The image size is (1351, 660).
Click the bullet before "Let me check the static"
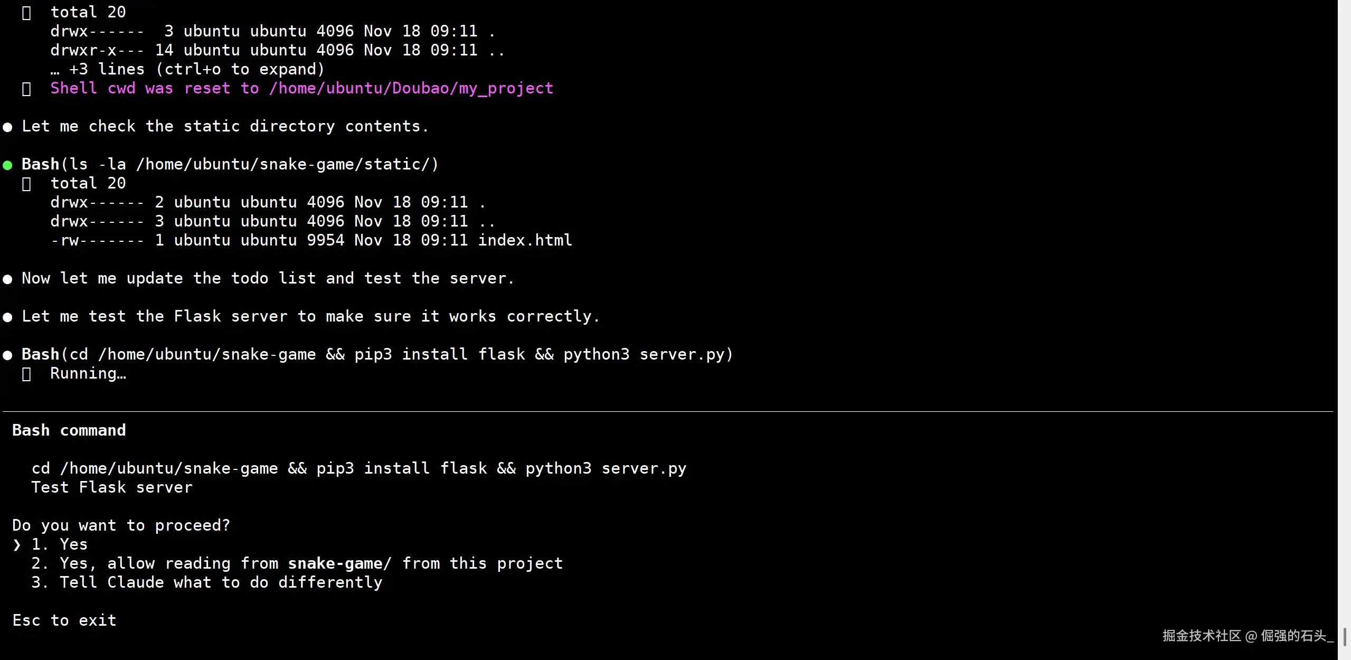[x=7, y=127]
